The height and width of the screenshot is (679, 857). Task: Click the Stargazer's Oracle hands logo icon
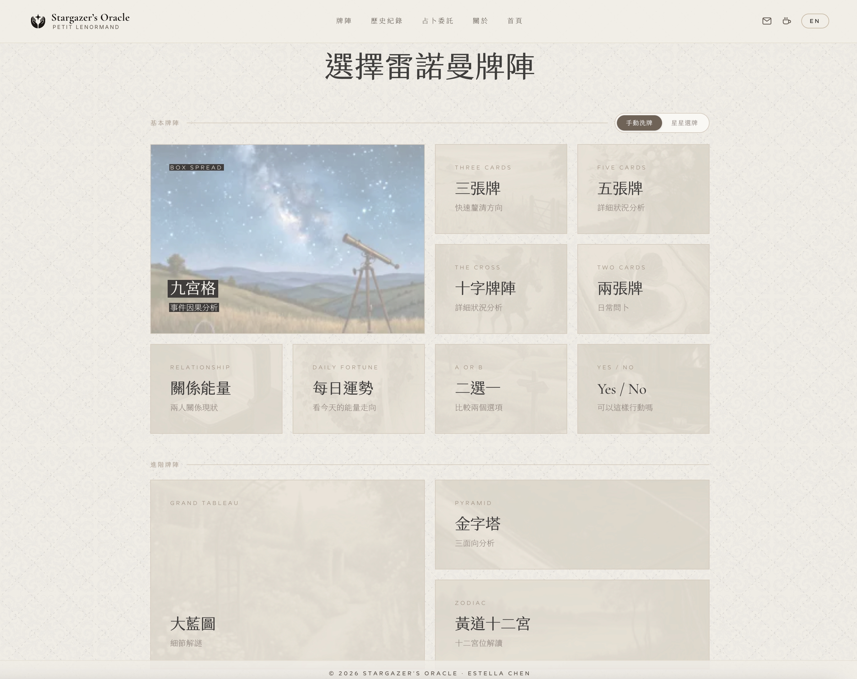pyautogui.click(x=38, y=21)
